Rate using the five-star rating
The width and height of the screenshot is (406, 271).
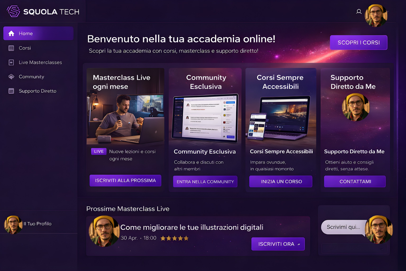(x=174, y=238)
